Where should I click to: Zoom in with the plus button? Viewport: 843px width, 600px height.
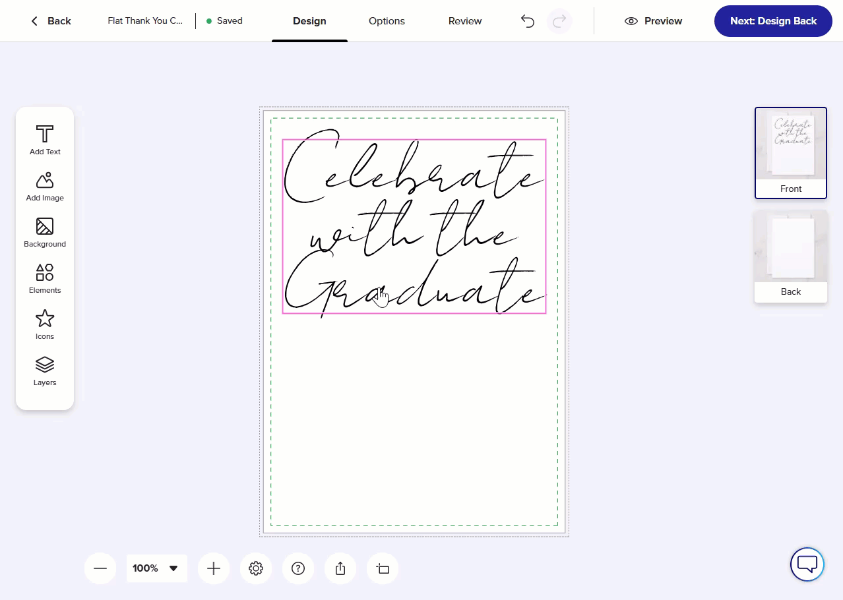point(214,568)
